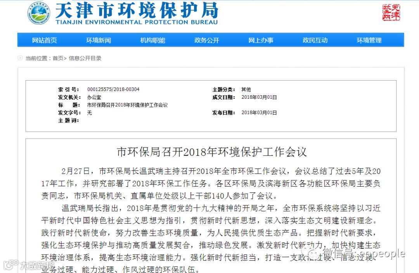Open the 网站首页 menu item
The height and width of the screenshot is (273, 419).
coord(44,40)
